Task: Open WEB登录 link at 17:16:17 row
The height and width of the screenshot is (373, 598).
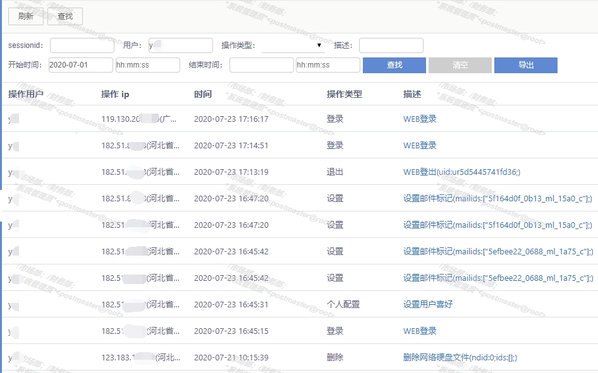Action: pos(420,119)
